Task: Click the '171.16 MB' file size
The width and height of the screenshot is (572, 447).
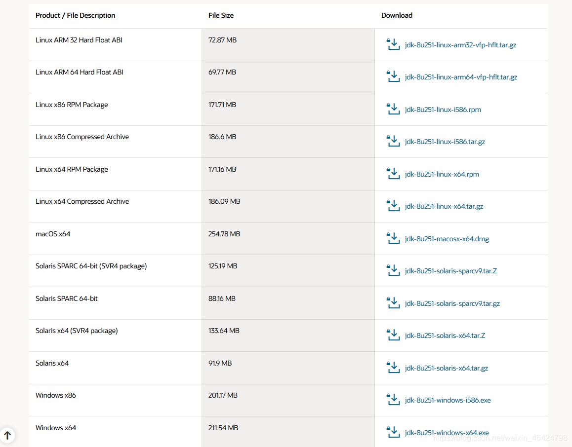Action: pos(222,169)
